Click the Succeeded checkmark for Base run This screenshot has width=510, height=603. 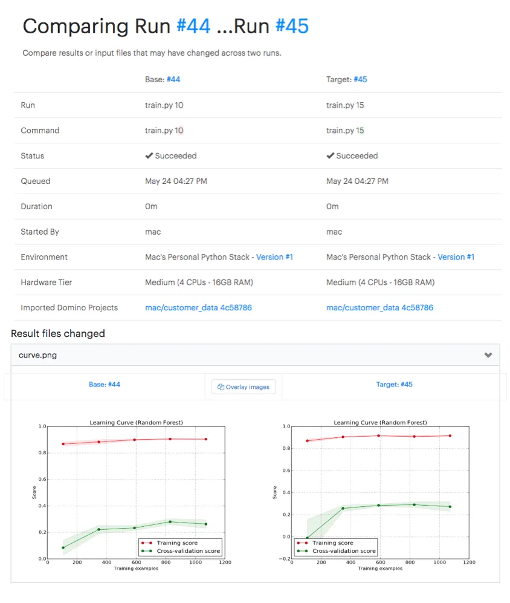pos(149,155)
